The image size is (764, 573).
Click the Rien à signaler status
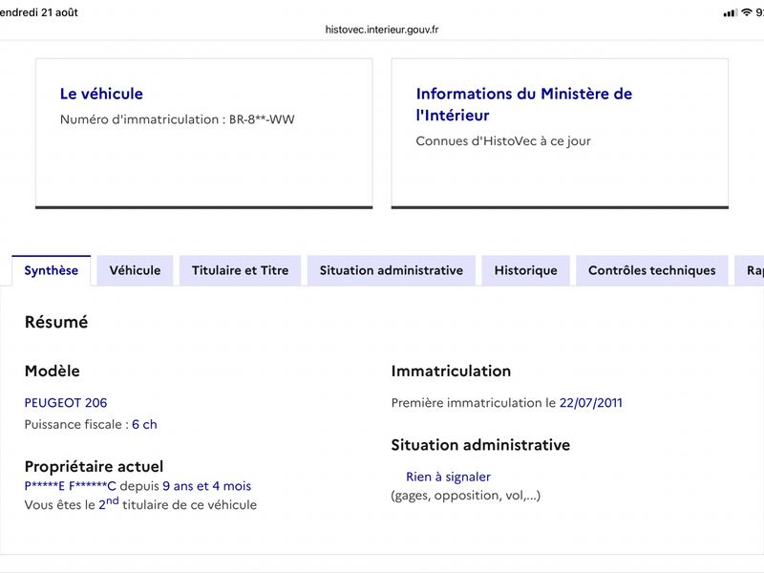(x=448, y=477)
